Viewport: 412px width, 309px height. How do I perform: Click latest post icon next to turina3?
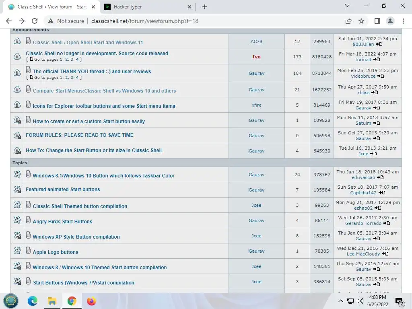point(377,60)
